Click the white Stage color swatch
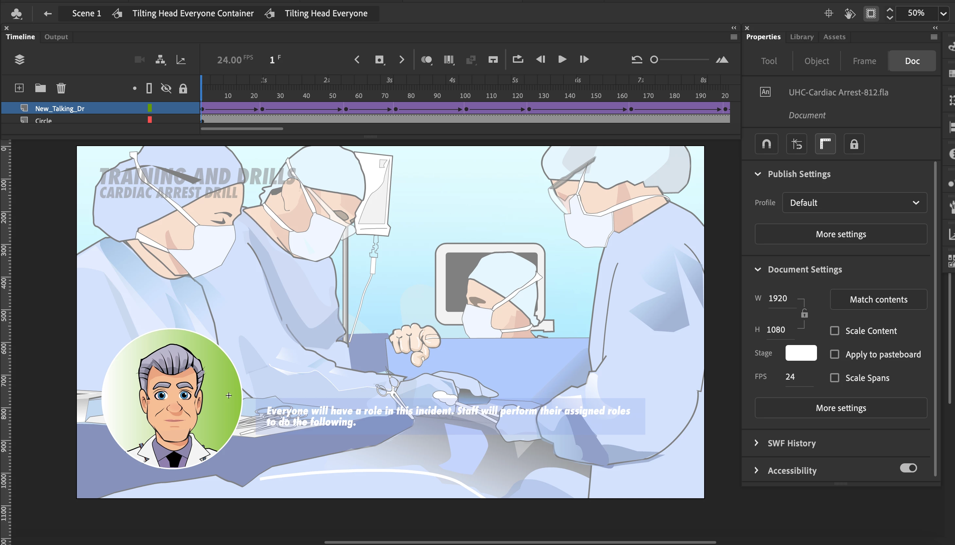This screenshot has width=955, height=545. click(801, 353)
